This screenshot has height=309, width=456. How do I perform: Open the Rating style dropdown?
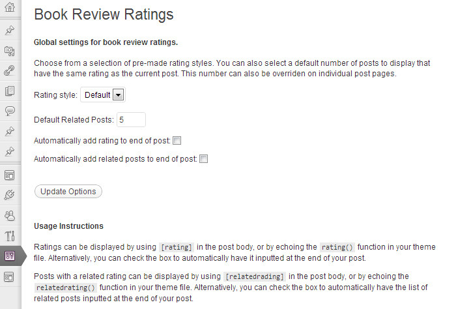coord(102,95)
